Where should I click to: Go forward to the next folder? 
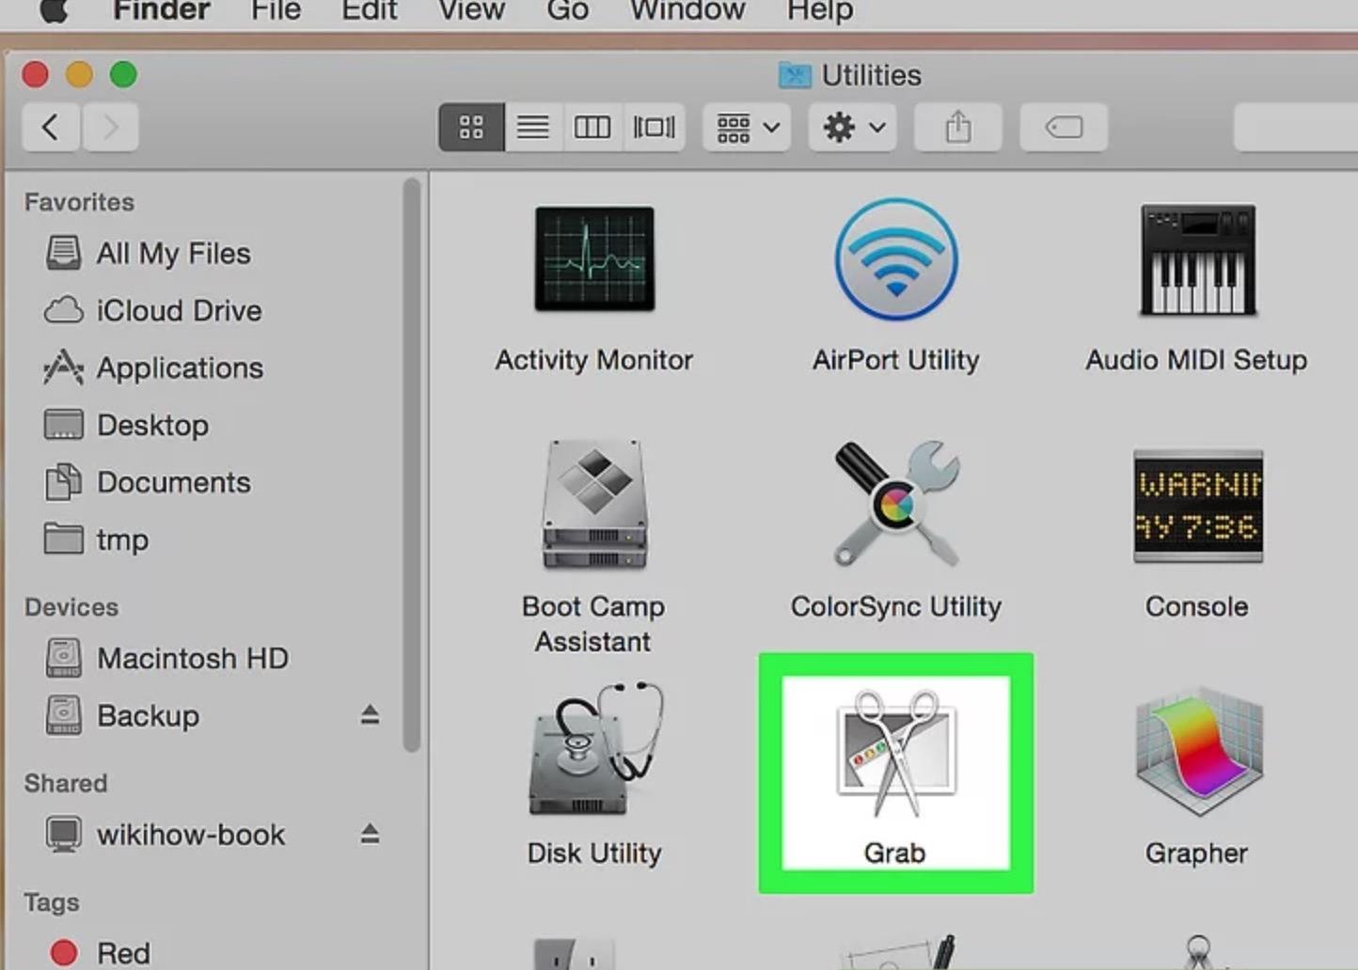(x=110, y=127)
